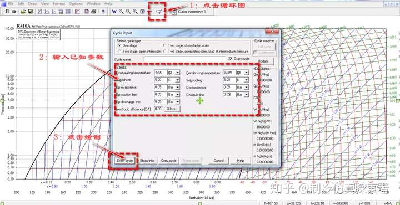
Task: Click the cycle input toolbar icon
Action: pyautogui.click(x=159, y=12)
